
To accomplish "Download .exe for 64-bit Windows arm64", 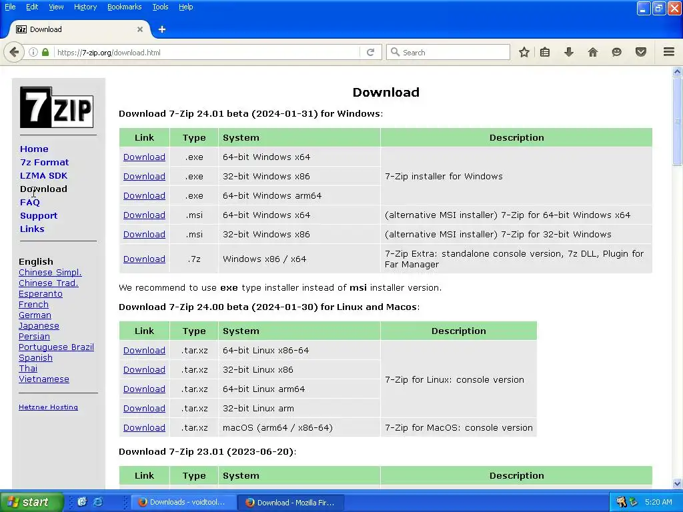I will tap(144, 196).
